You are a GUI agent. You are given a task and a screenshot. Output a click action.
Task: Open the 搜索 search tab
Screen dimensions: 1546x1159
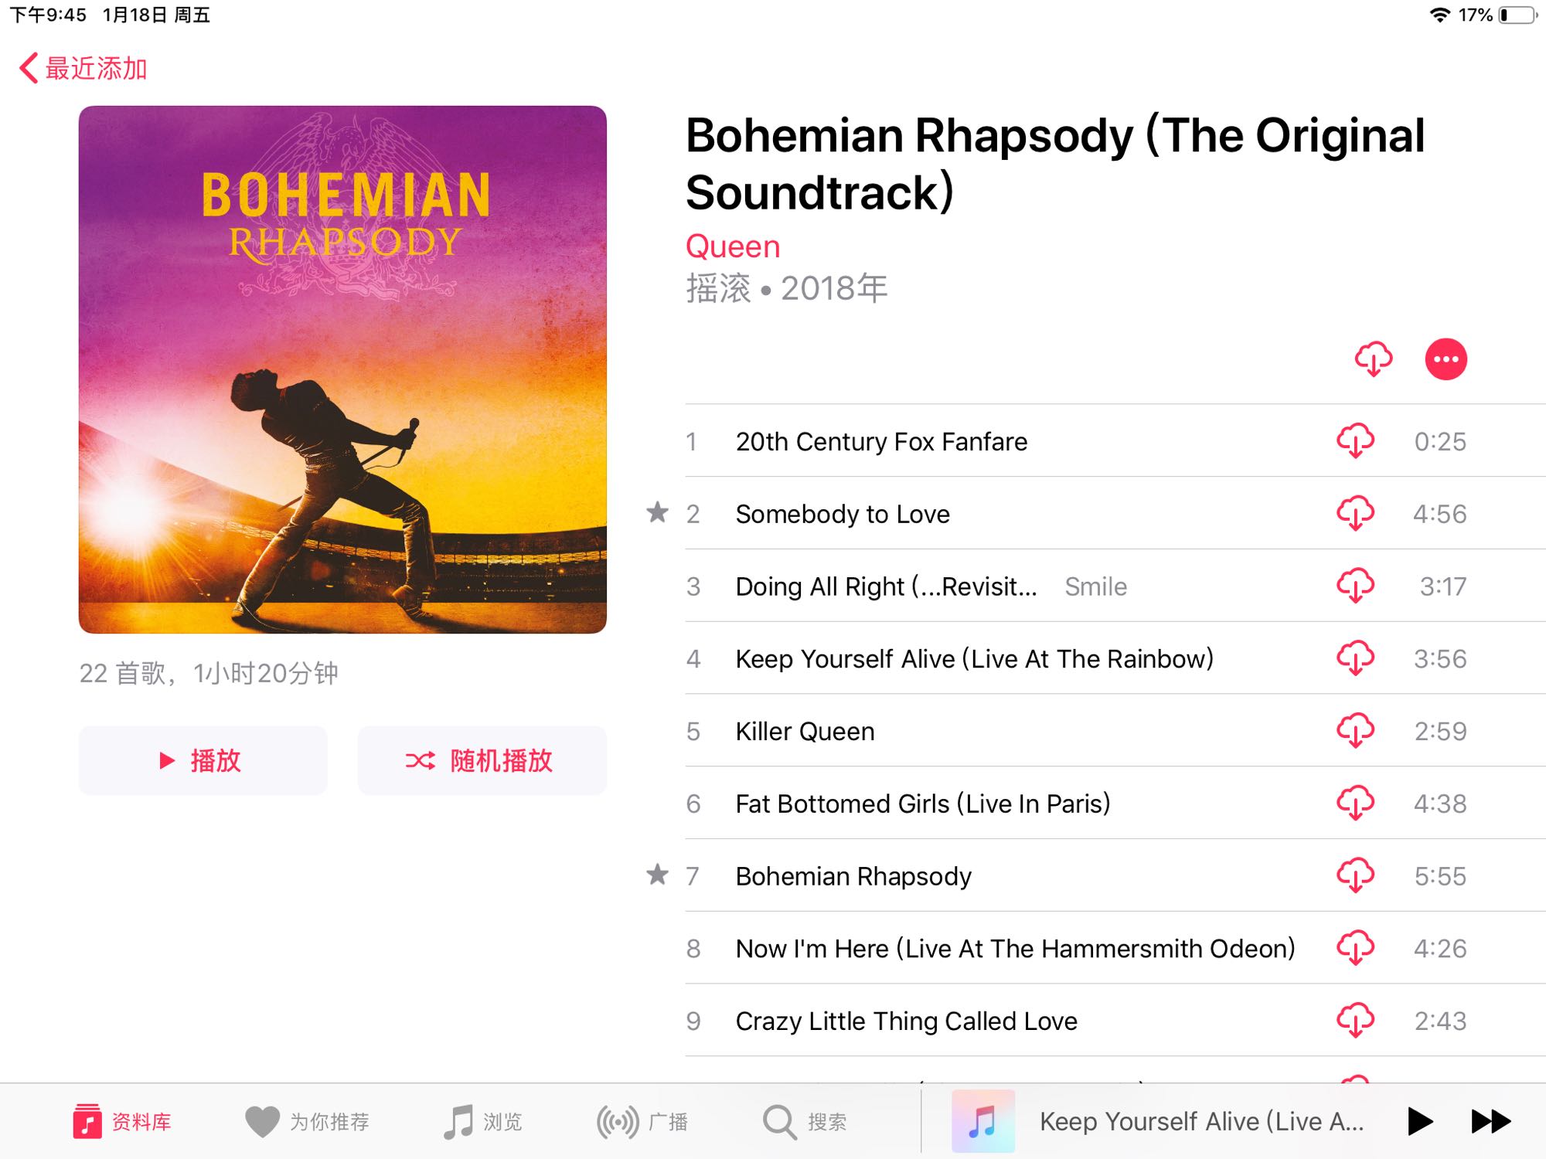[805, 1121]
